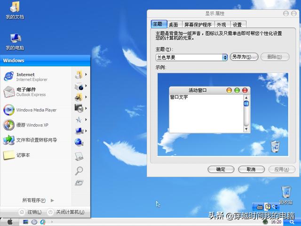Click Show Desktop quick launch icon

[25, 222]
